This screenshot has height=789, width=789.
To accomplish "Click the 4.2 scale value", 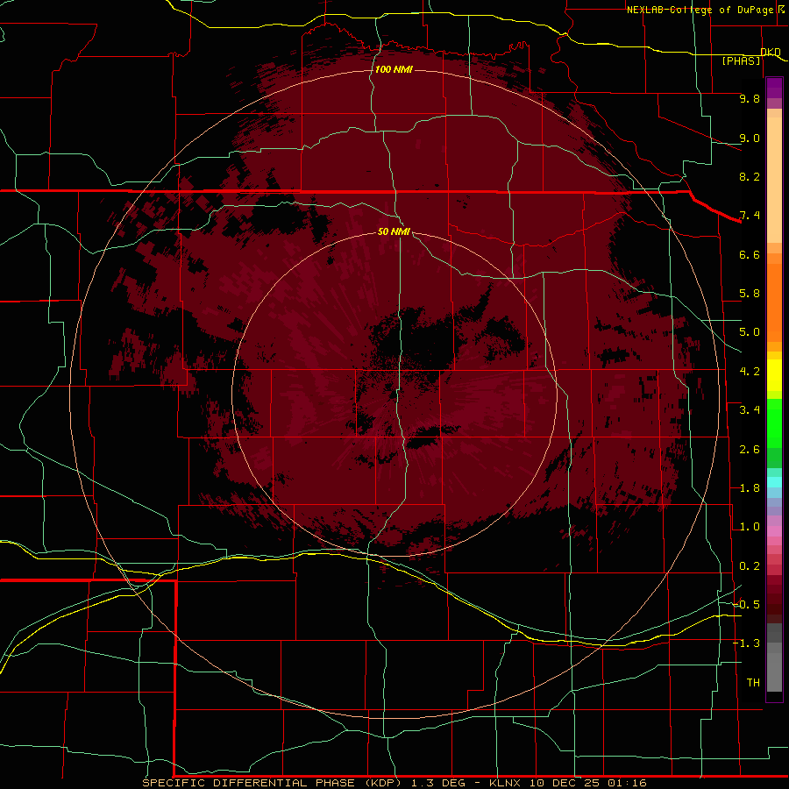I will coord(750,372).
